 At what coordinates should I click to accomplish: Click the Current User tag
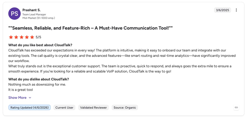[x=64, y=108]
